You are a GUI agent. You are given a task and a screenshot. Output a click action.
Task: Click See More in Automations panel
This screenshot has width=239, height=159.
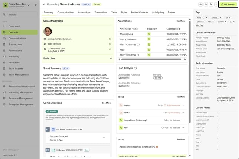coord(181,21)
